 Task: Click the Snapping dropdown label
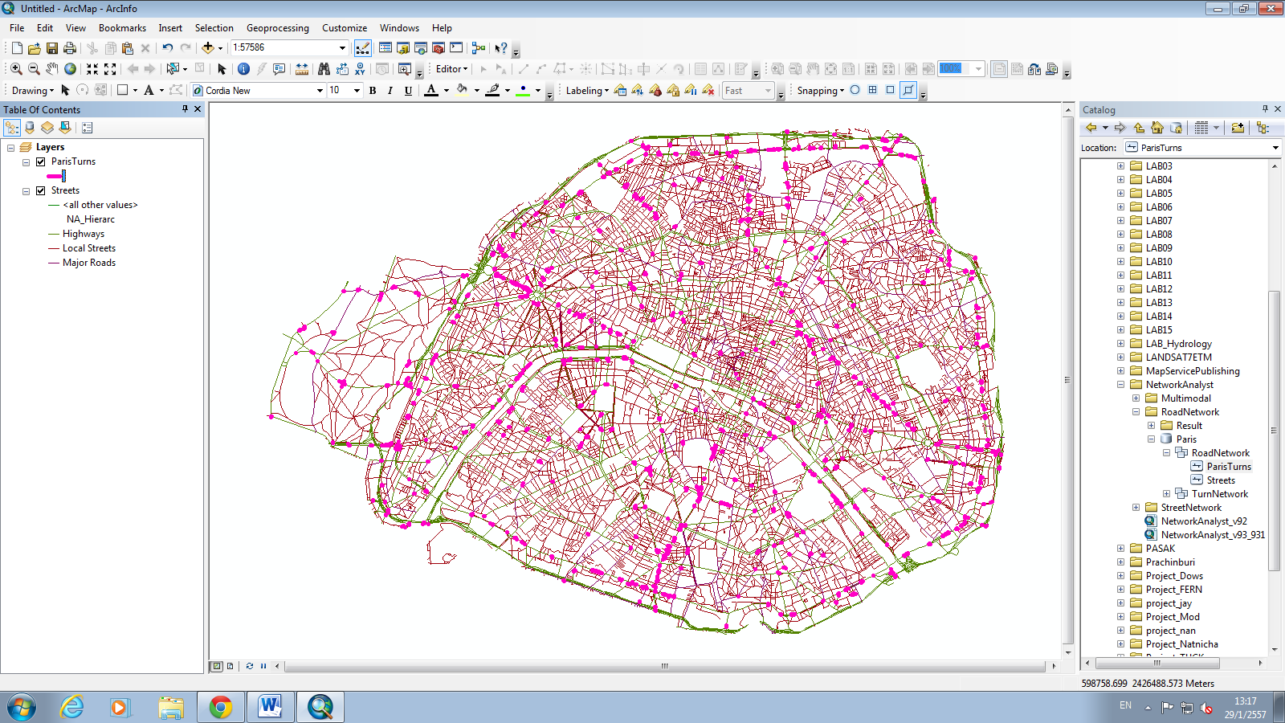818,91
